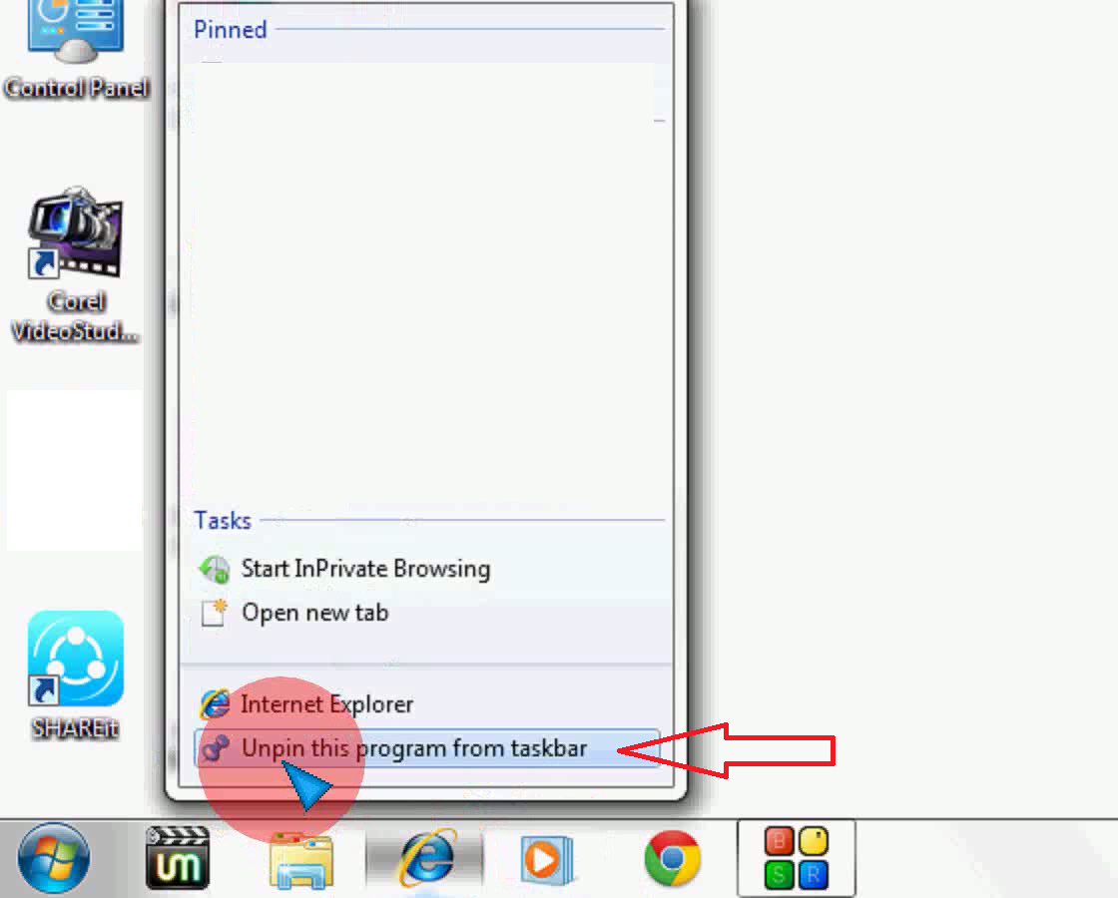This screenshot has height=898, width=1118.
Task: Open Control Panel from the desktop
Action: tap(75, 45)
